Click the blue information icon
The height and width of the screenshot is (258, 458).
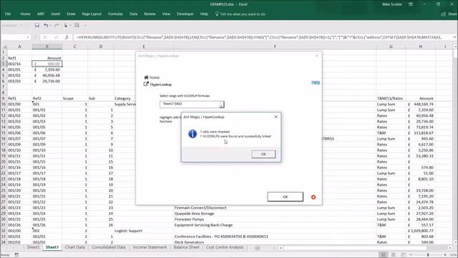click(193, 134)
